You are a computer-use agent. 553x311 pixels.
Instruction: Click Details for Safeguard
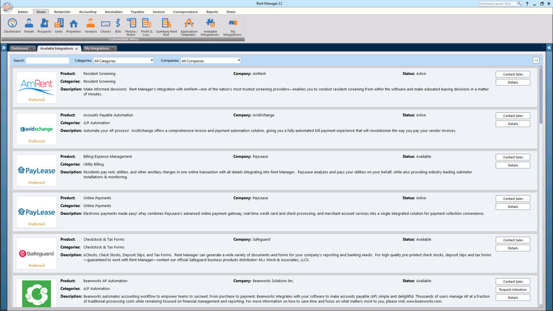(513, 248)
